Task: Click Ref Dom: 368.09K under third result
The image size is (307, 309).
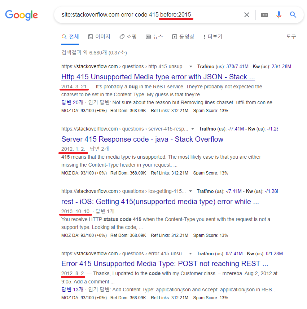Action: pyautogui.click(x=128, y=235)
